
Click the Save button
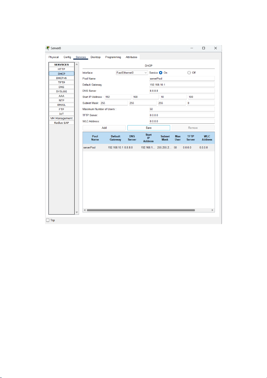[149, 128]
